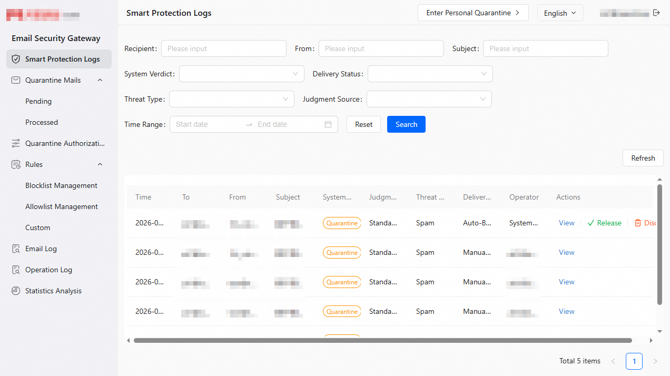Open the Threat Type dropdown

(x=232, y=99)
